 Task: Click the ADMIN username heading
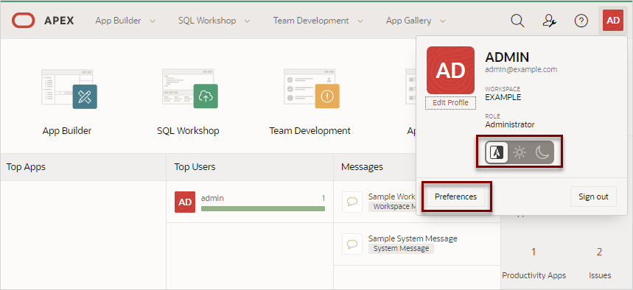[507, 57]
